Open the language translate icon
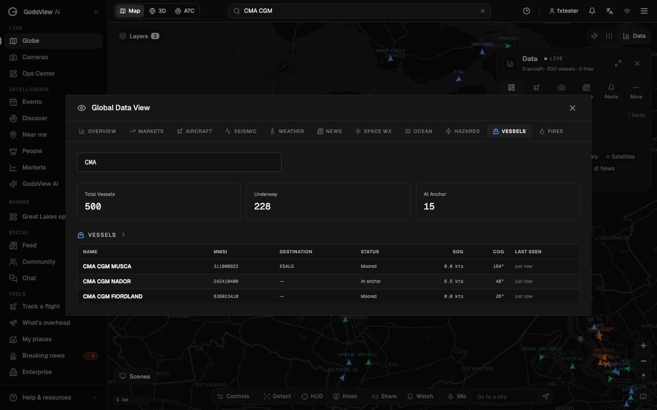The width and height of the screenshot is (657, 410). (x=609, y=11)
